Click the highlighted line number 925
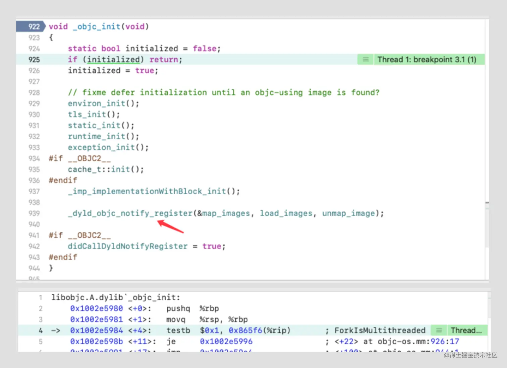 click(34, 60)
